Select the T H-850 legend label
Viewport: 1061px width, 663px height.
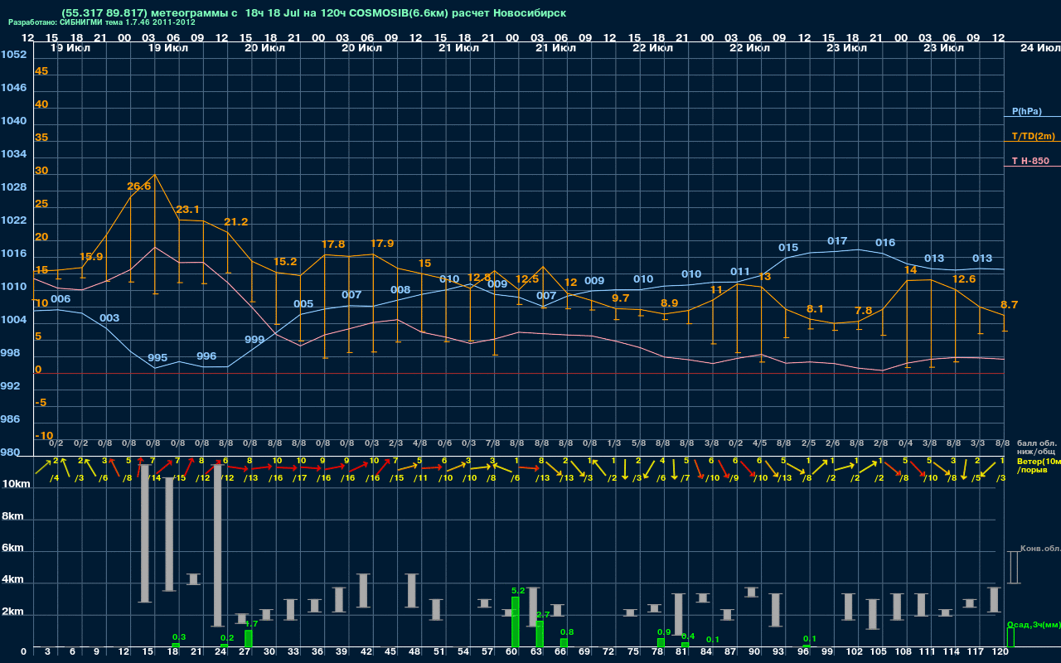click(x=1030, y=161)
